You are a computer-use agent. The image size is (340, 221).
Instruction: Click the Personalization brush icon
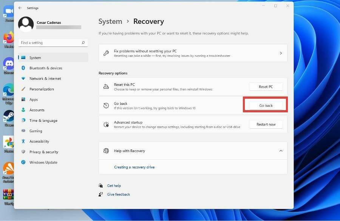click(x=23, y=89)
